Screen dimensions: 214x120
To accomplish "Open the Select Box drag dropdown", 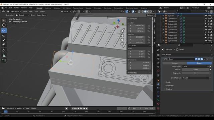I will (41, 15).
